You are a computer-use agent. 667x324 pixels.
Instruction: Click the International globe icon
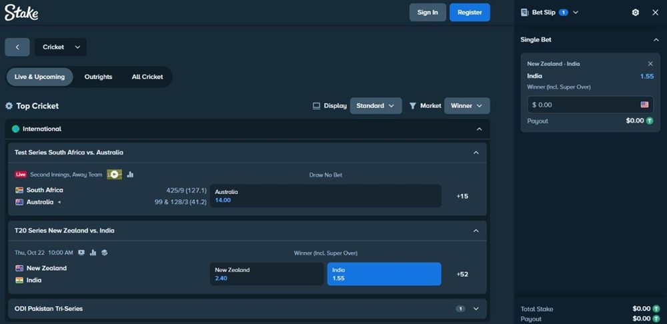coord(16,129)
